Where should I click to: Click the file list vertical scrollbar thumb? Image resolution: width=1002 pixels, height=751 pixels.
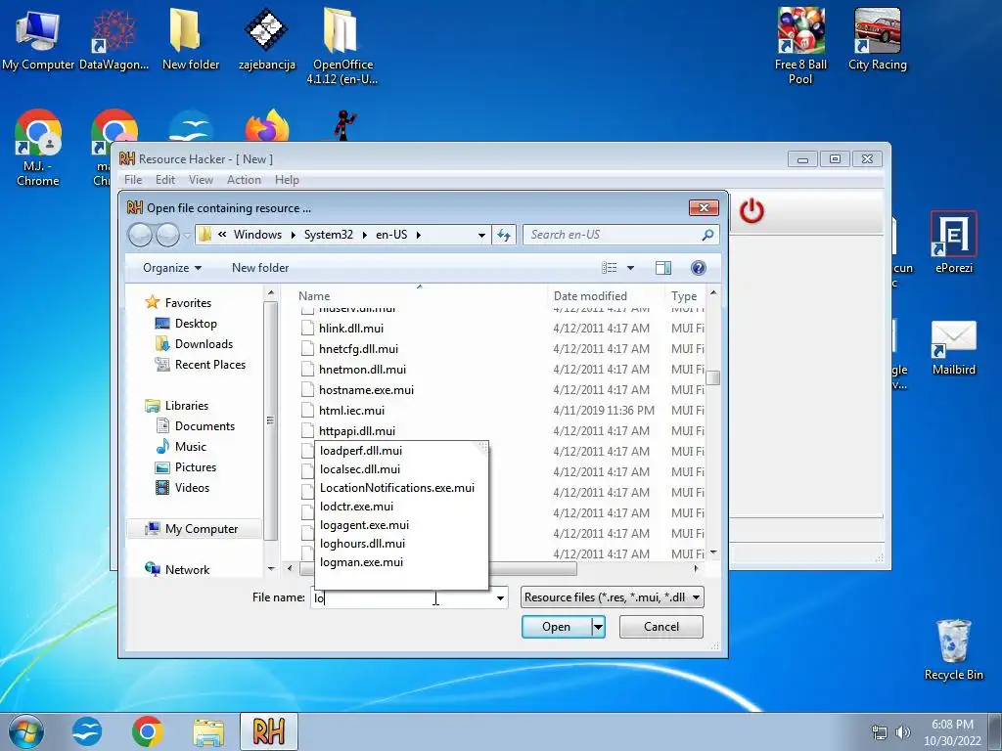[x=713, y=378]
